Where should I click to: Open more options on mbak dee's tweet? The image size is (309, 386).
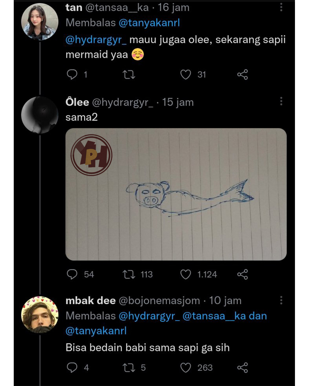click(281, 300)
